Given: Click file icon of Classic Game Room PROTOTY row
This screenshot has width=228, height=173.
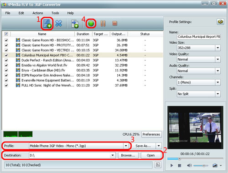Looking at the screenshot, I should (x=18, y=45).
